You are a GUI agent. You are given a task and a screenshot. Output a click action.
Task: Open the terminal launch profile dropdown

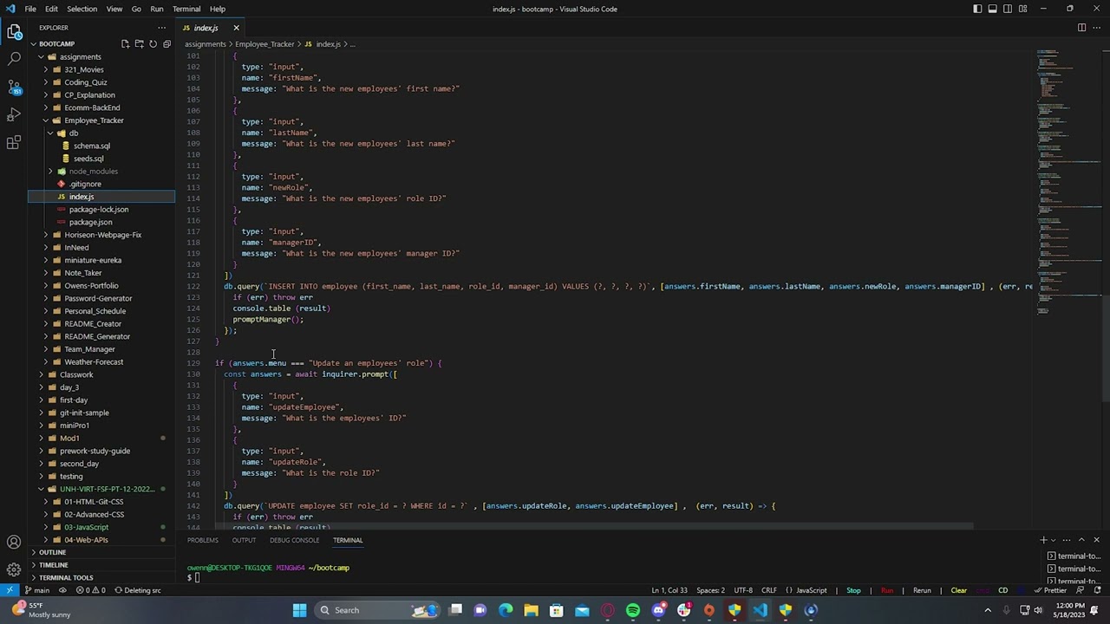click(x=1054, y=540)
